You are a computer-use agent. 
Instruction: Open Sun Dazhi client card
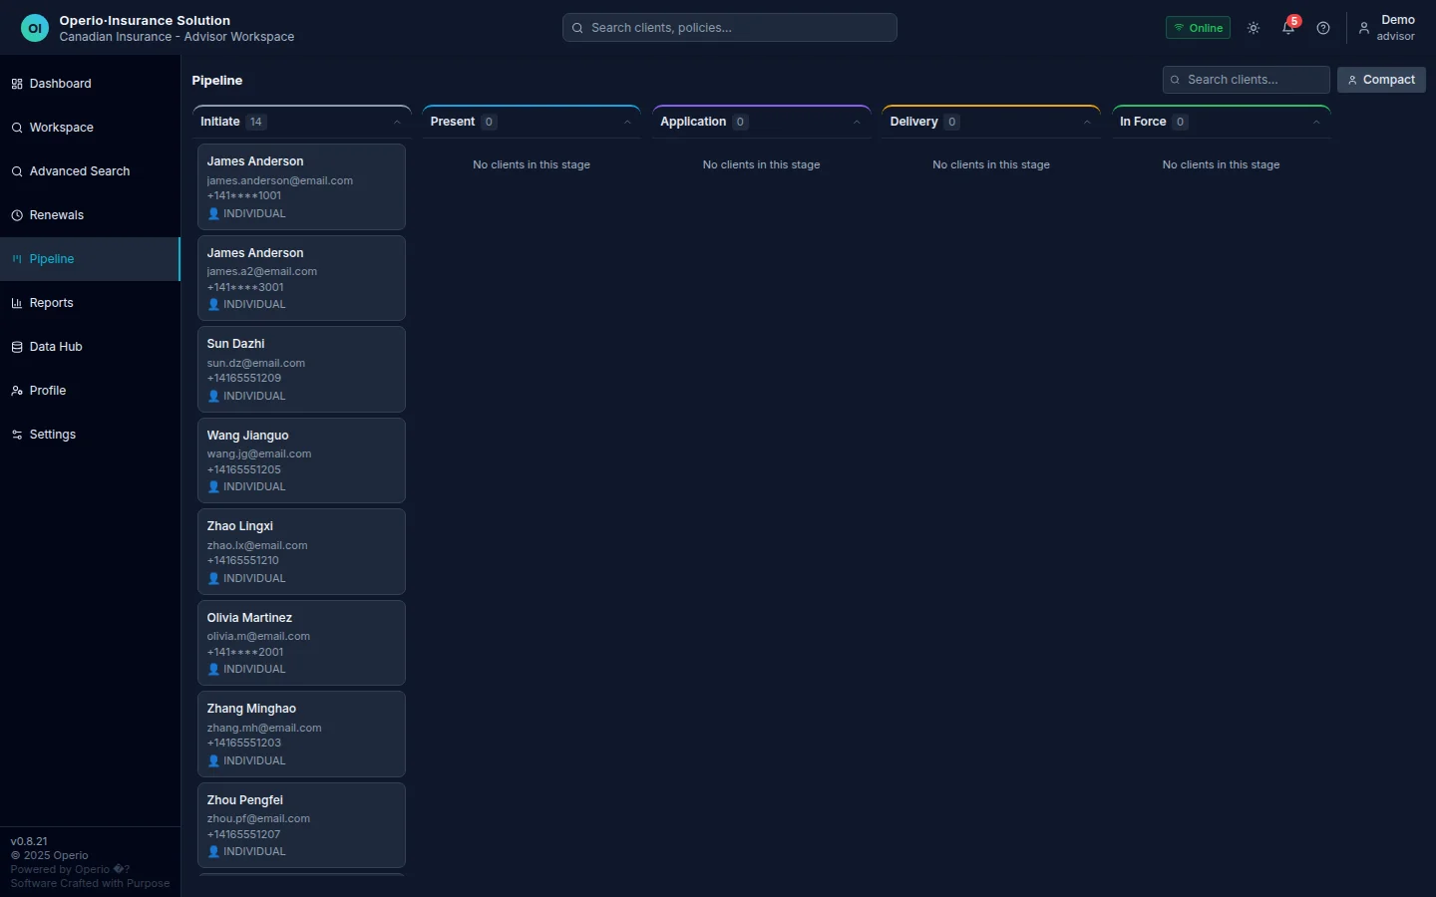301,369
